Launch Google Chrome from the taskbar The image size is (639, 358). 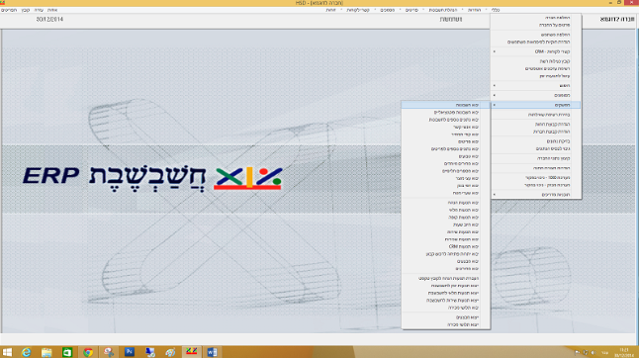point(88,352)
